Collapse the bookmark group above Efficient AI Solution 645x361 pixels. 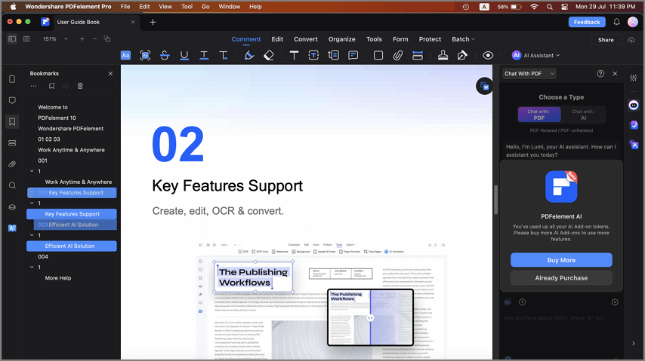click(32, 235)
